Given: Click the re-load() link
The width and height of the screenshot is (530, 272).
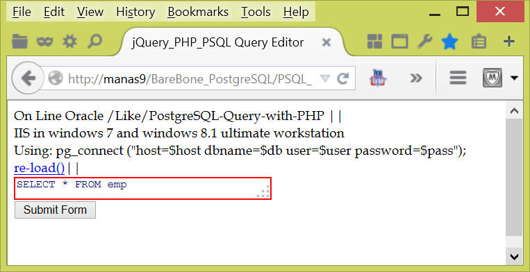Looking at the screenshot, I should pos(40,168).
